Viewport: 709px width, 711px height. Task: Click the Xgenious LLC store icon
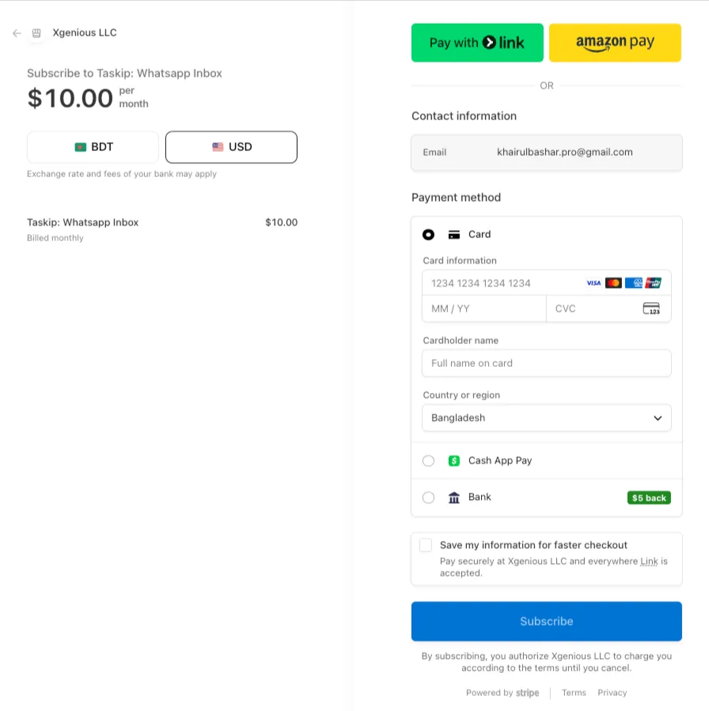coord(36,33)
